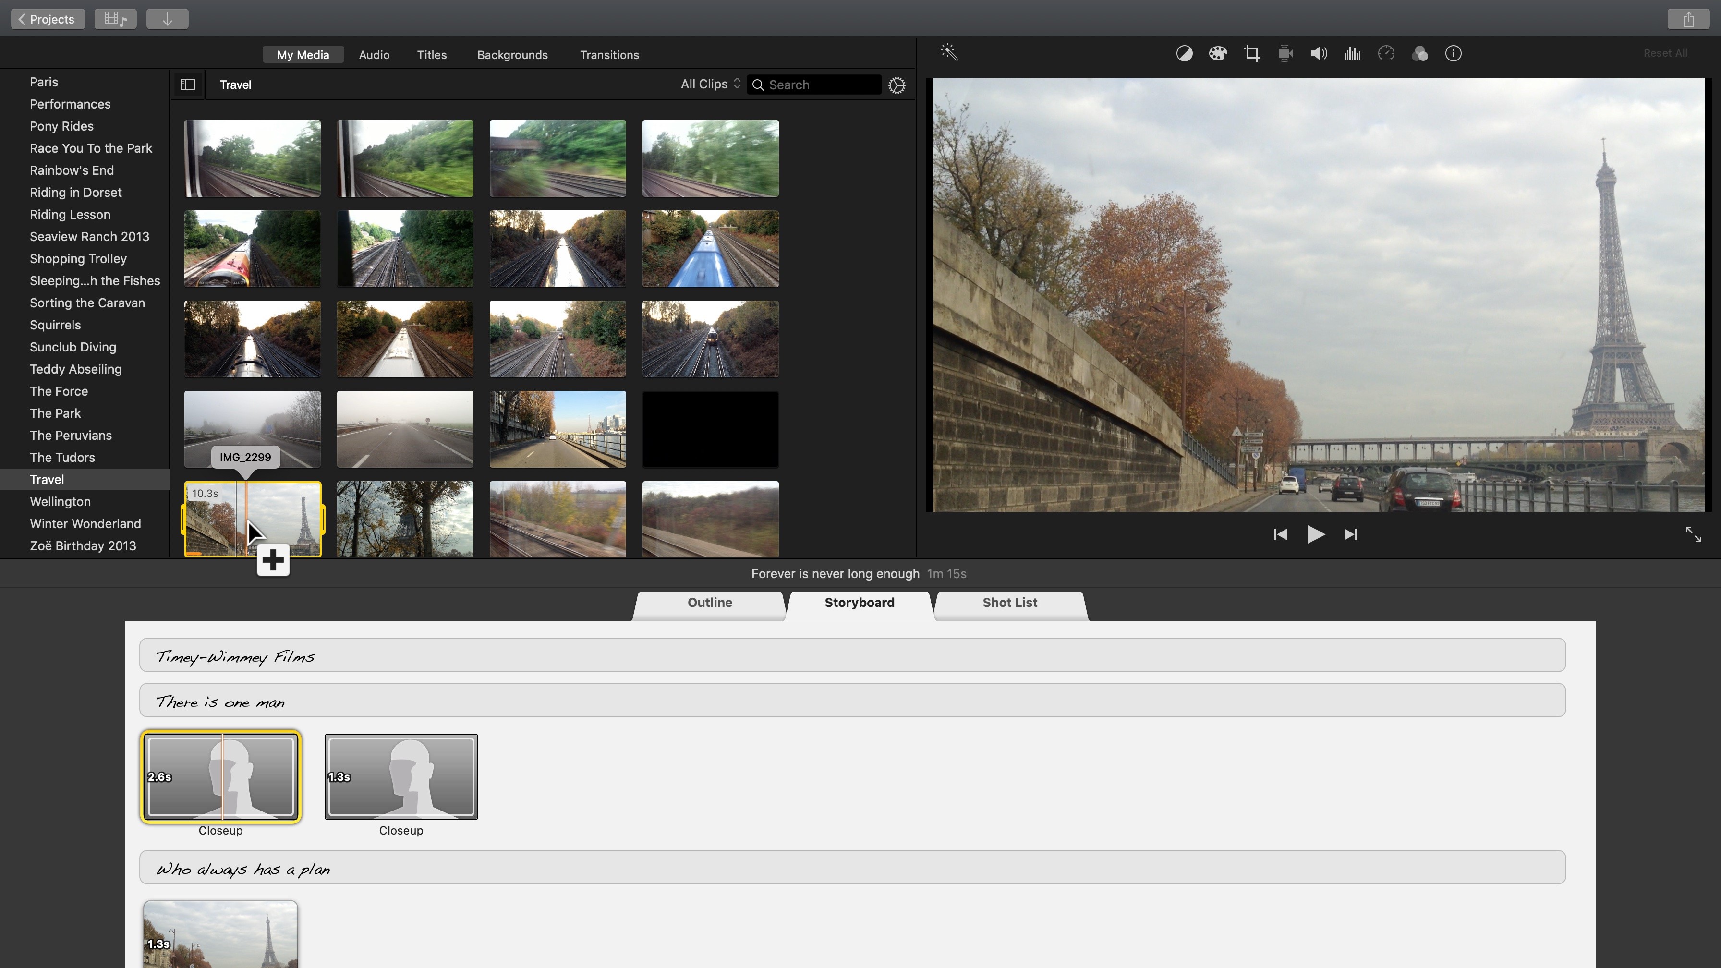Select the first foggy road clip

pos(252,429)
